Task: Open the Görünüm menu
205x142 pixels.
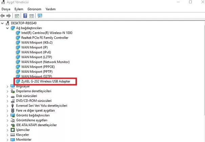Action: 34,9
